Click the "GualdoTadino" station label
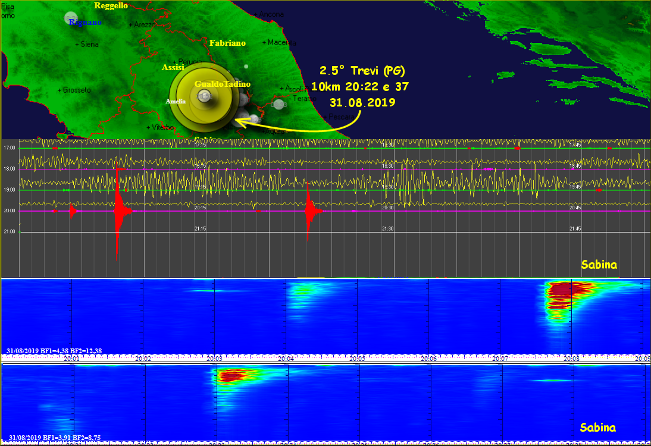 tap(223, 84)
